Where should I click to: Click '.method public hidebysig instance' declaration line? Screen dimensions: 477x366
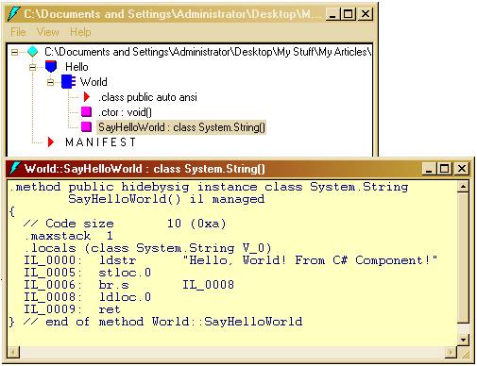(x=209, y=187)
